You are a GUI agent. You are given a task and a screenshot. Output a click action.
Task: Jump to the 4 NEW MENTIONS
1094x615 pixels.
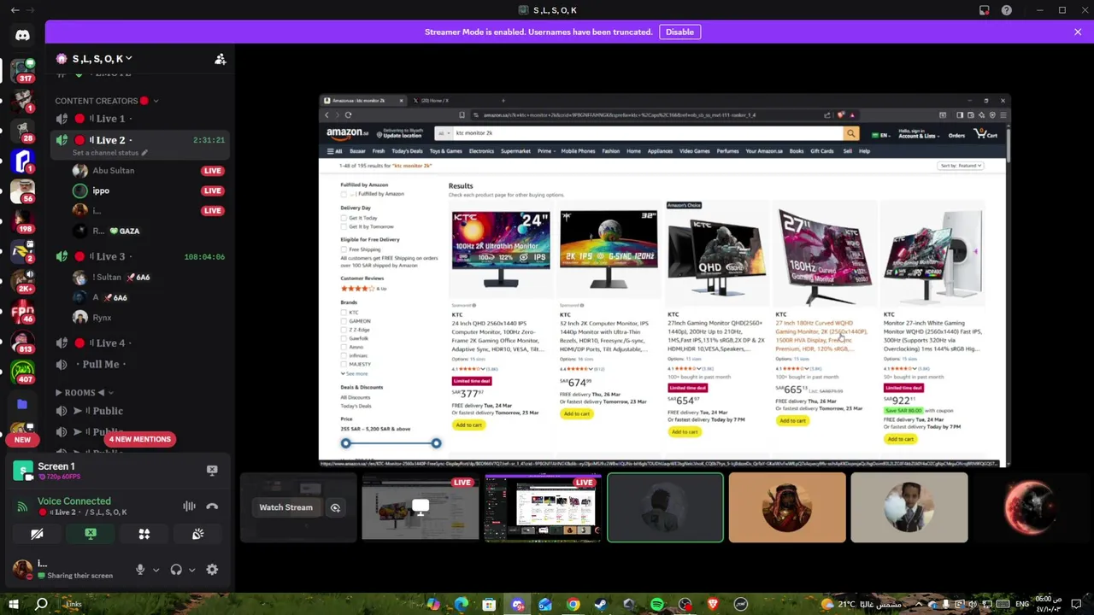(x=139, y=439)
